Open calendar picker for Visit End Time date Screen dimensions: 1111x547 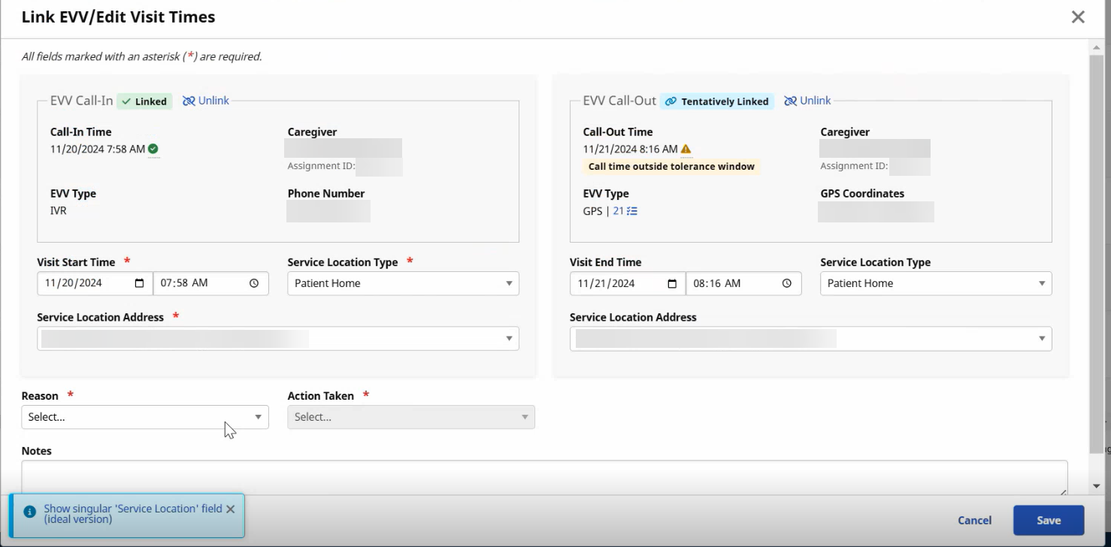coord(672,283)
